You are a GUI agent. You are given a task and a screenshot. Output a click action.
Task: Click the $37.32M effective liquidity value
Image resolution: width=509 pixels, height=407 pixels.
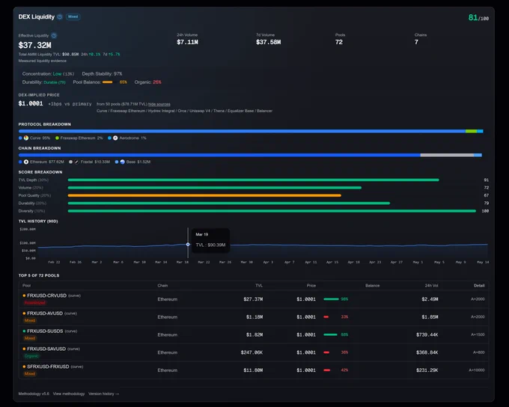tap(34, 45)
